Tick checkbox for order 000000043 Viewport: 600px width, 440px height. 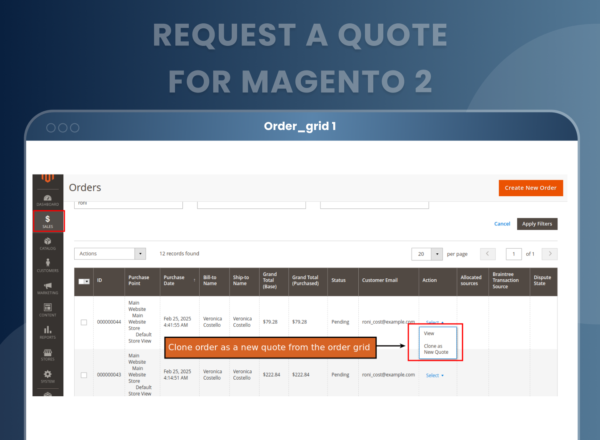tap(84, 375)
